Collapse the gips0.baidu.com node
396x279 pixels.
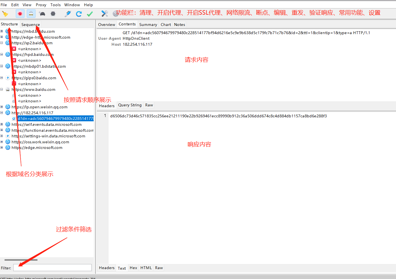click(2, 78)
